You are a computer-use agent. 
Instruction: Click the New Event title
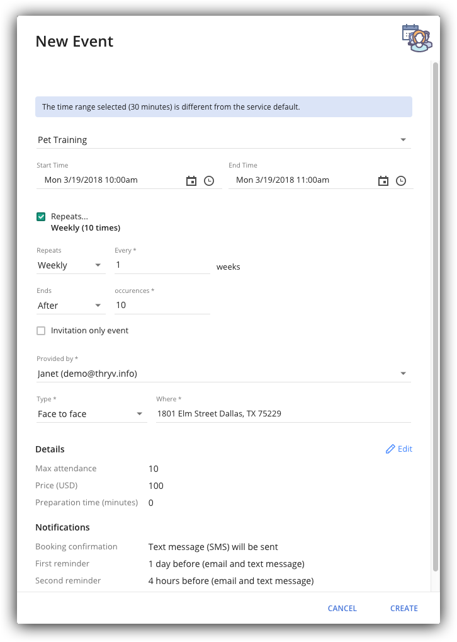(74, 42)
